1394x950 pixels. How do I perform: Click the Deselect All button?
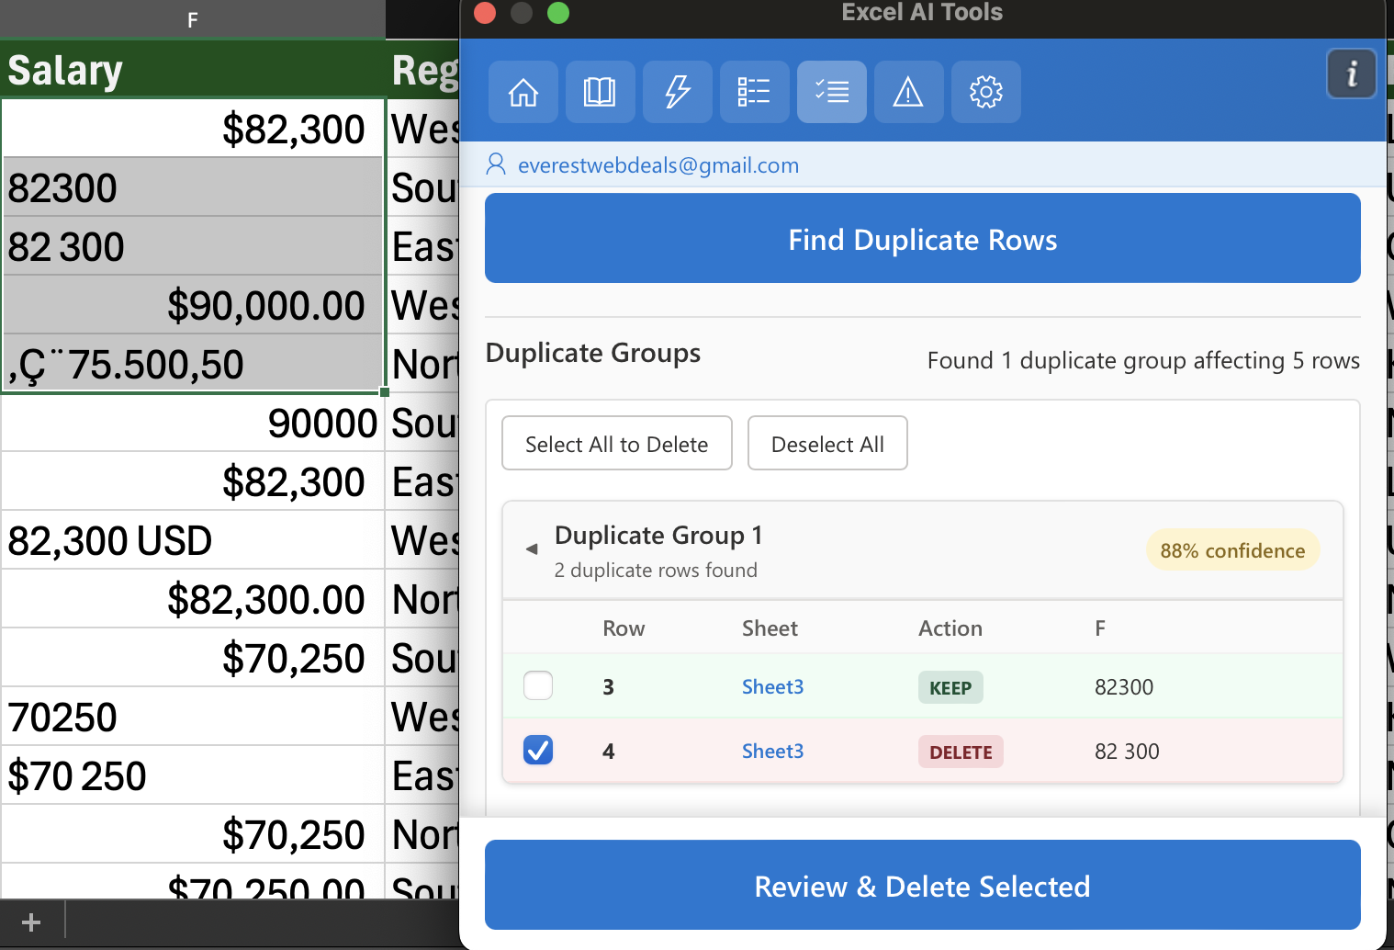[827, 444]
